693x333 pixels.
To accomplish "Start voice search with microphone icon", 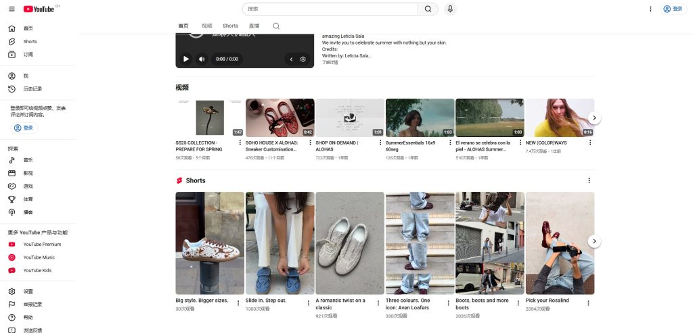I will 450,9.
